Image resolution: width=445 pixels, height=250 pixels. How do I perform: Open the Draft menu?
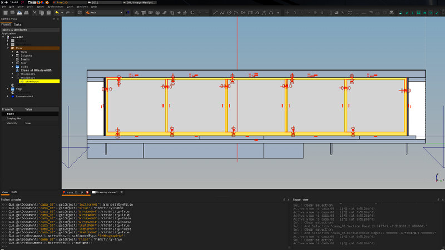70,7
